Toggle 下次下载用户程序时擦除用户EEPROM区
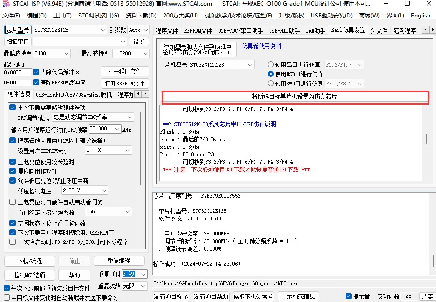 (13, 233)
